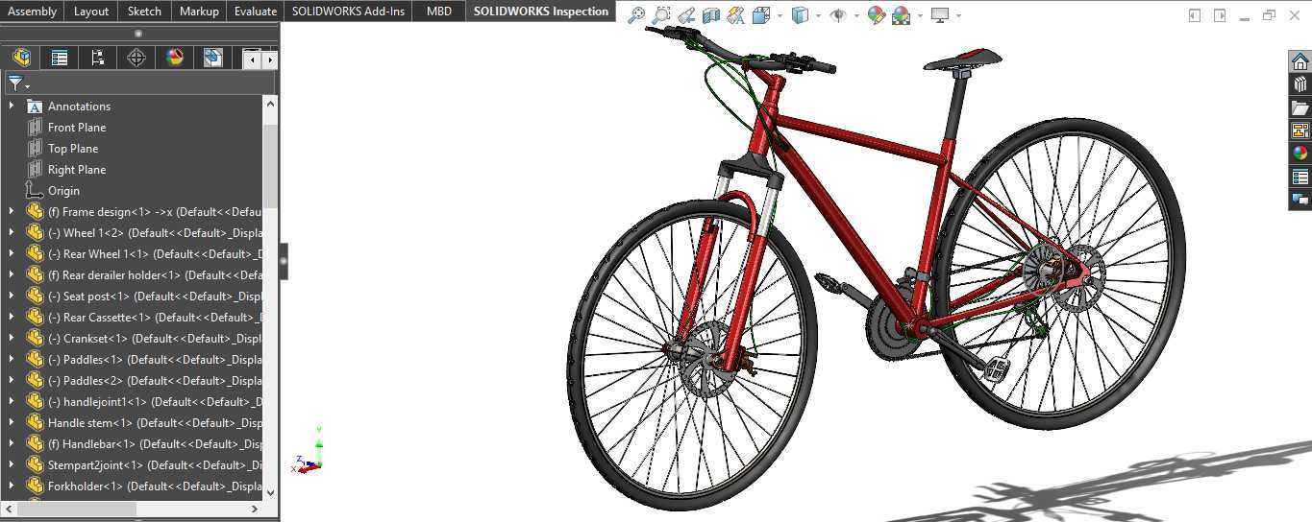Screen dimensions: 1312x522
Task: Open the Apply Scene dropdown arrow
Action: pos(919,15)
